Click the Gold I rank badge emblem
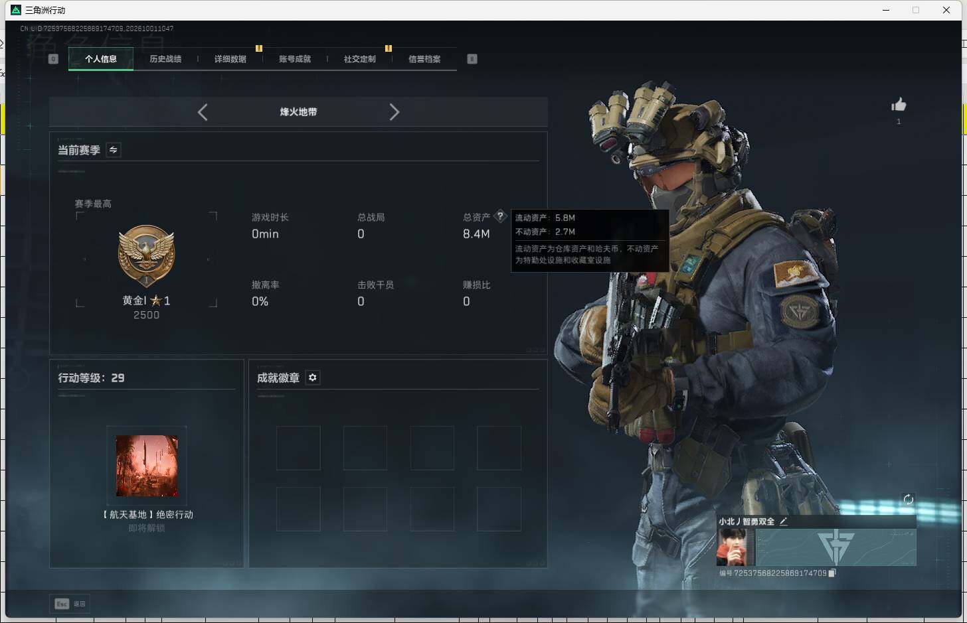This screenshot has height=623, width=967. tap(146, 256)
